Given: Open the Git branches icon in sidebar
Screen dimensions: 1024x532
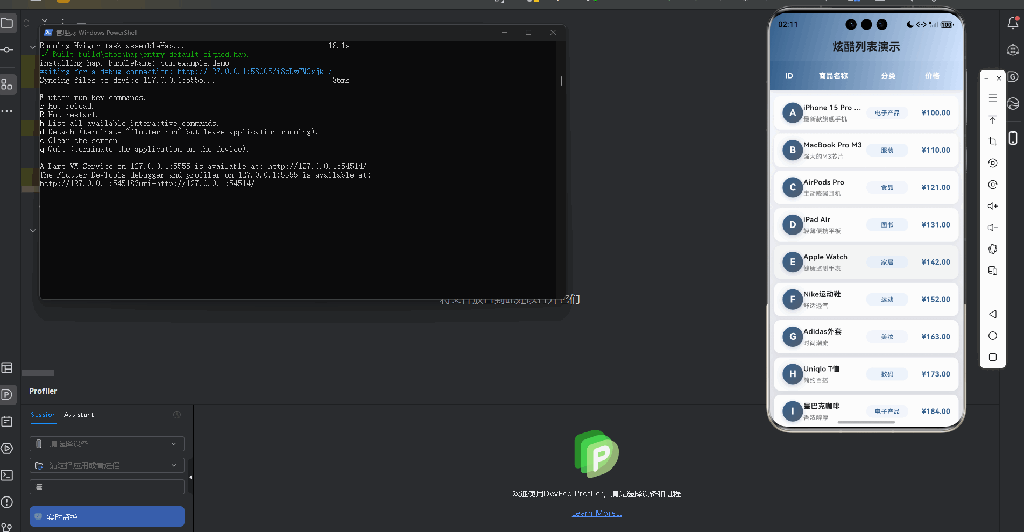Looking at the screenshot, I should (7, 527).
